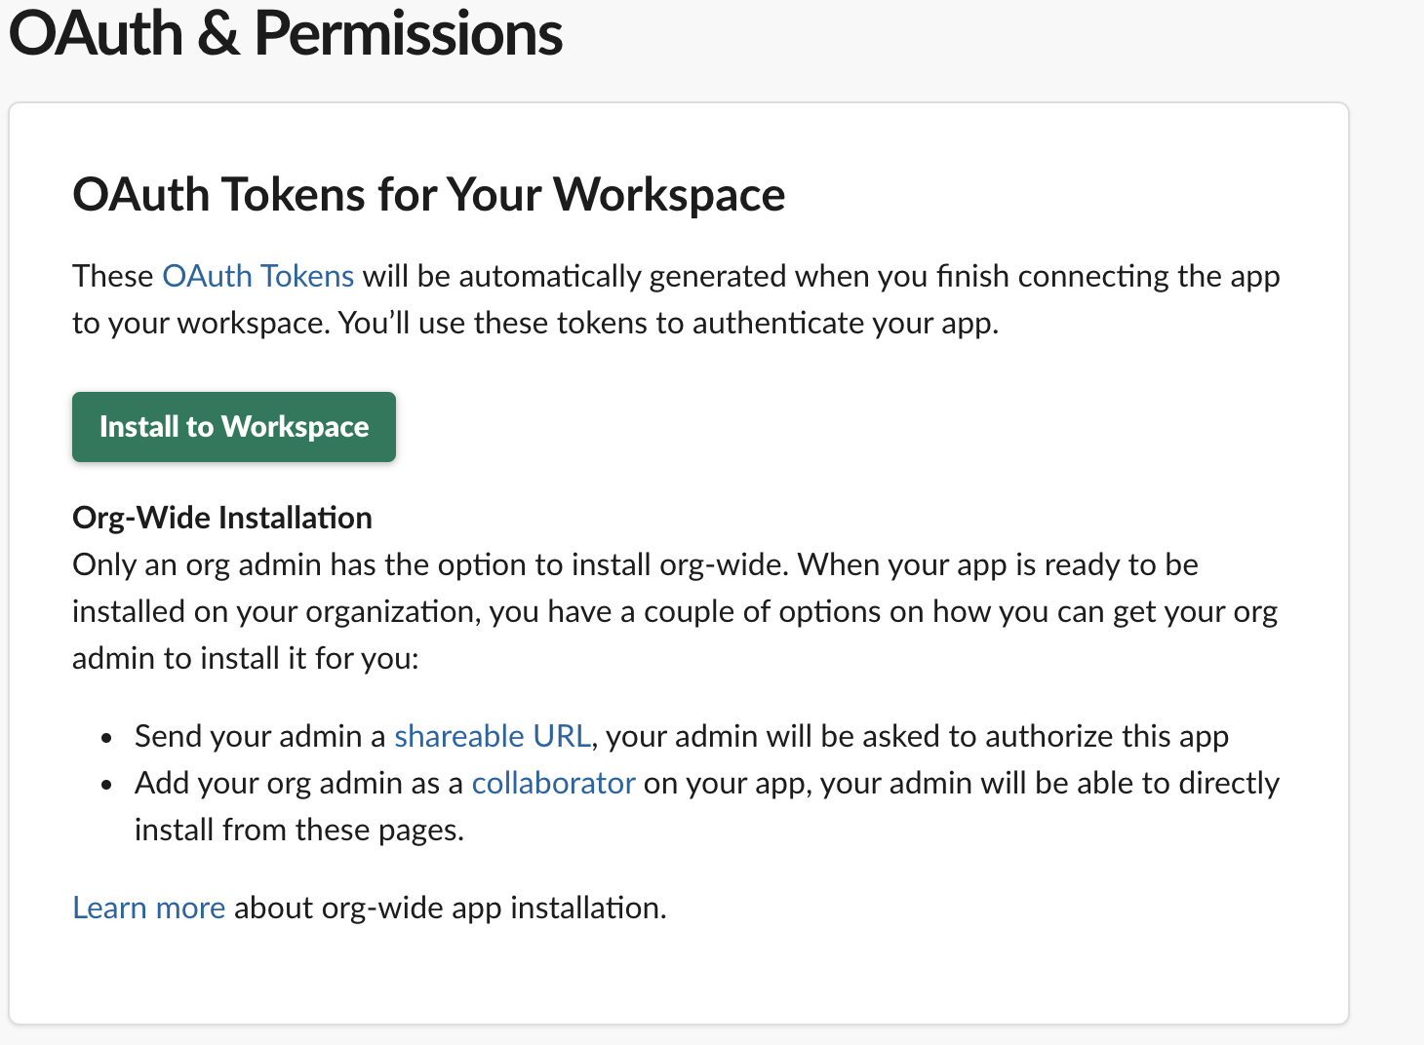1424x1045 pixels.
Task: Click the "install from these pages." text
Action: point(298,830)
